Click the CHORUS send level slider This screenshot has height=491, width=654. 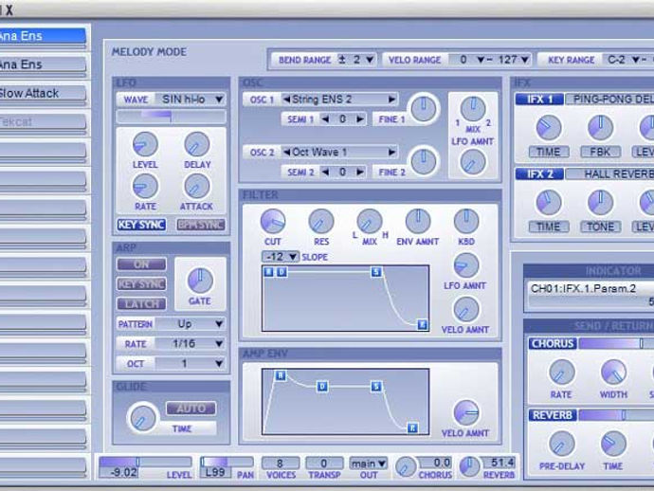coord(616,343)
